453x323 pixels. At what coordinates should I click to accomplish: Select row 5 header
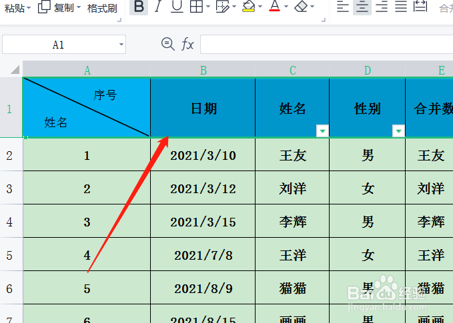pyautogui.click(x=11, y=254)
